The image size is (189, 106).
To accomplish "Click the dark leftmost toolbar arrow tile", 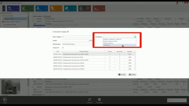I will pyautogui.click(x=4, y=8).
